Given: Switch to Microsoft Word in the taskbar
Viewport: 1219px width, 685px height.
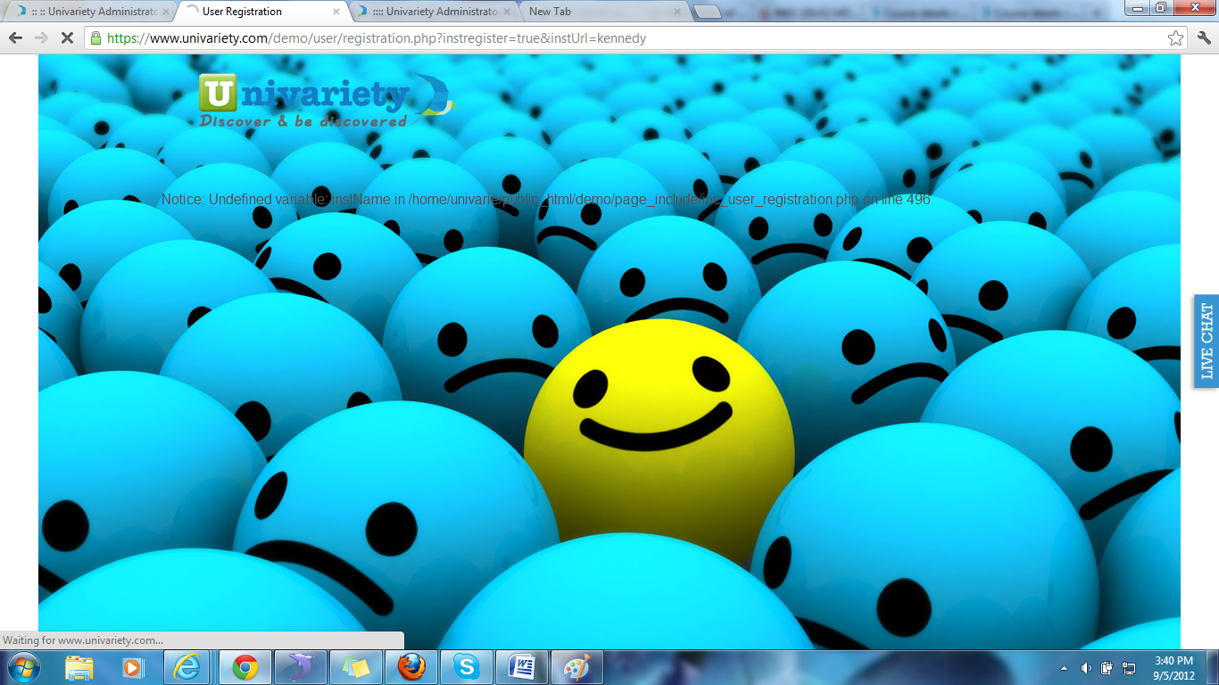Looking at the screenshot, I should (x=521, y=667).
